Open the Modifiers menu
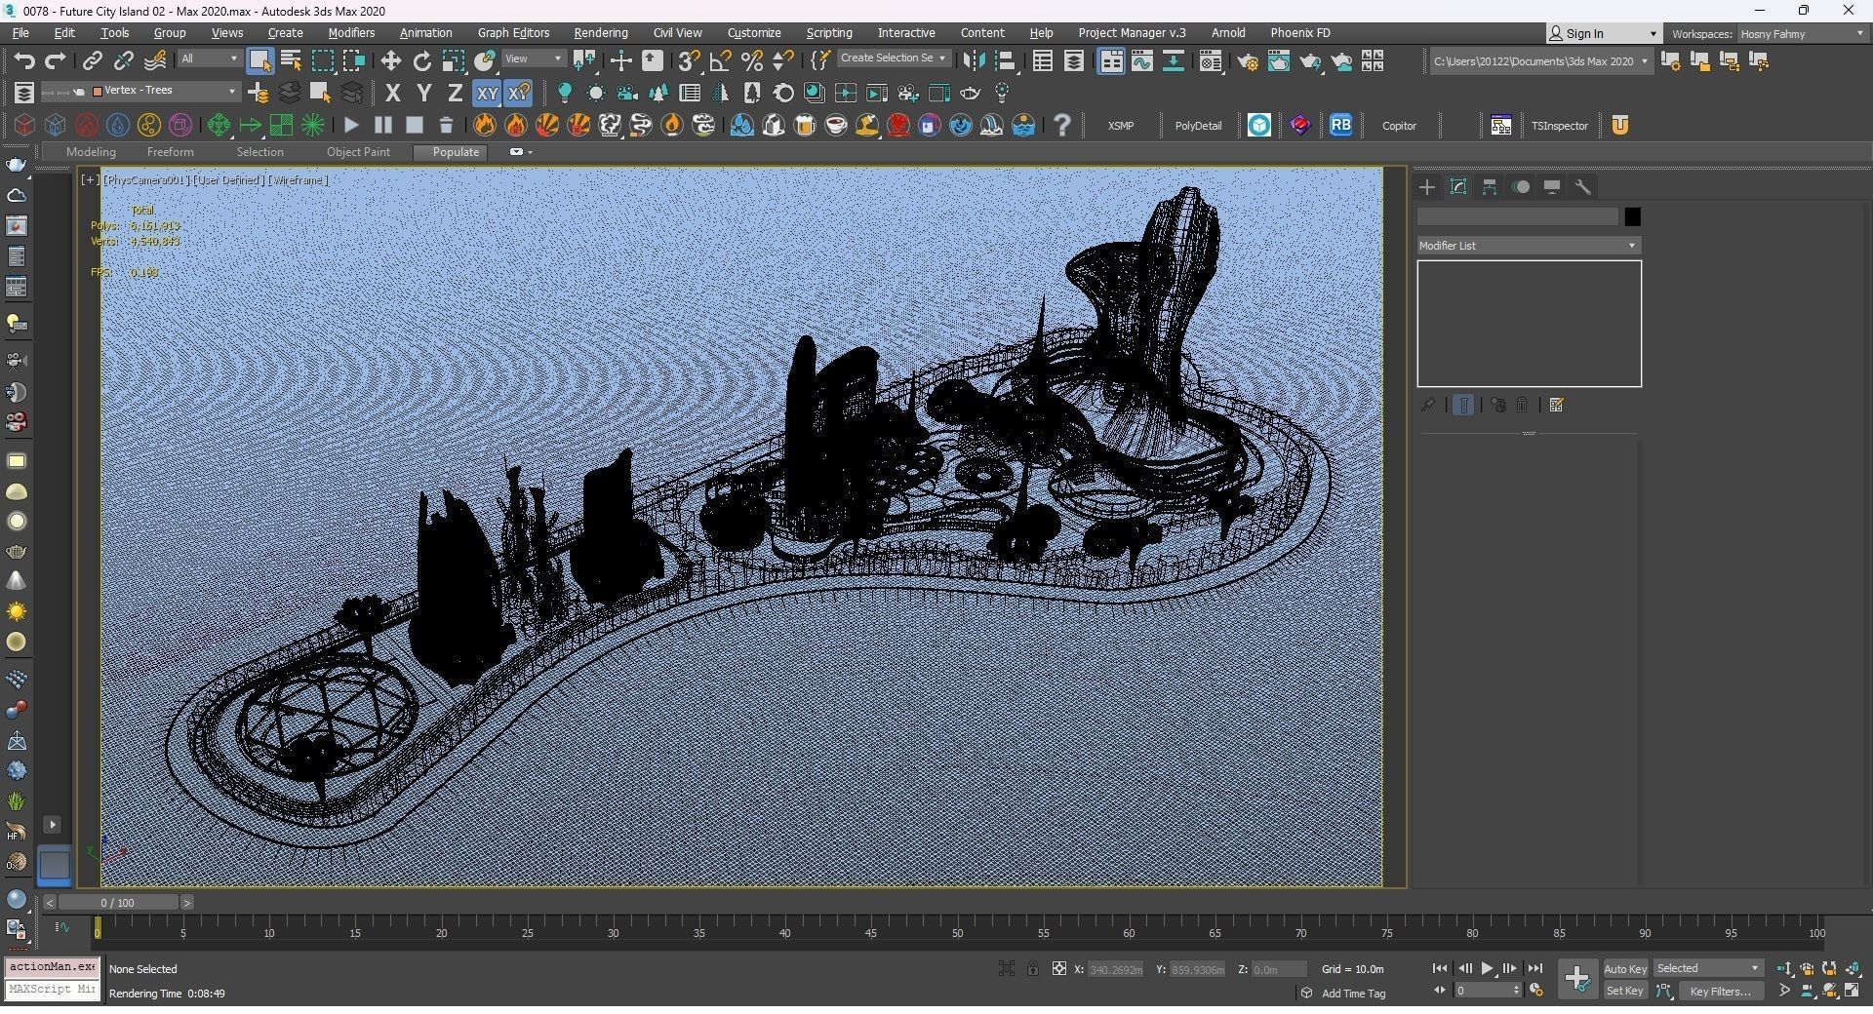The height and width of the screenshot is (1014, 1873). tap(351, 33)
